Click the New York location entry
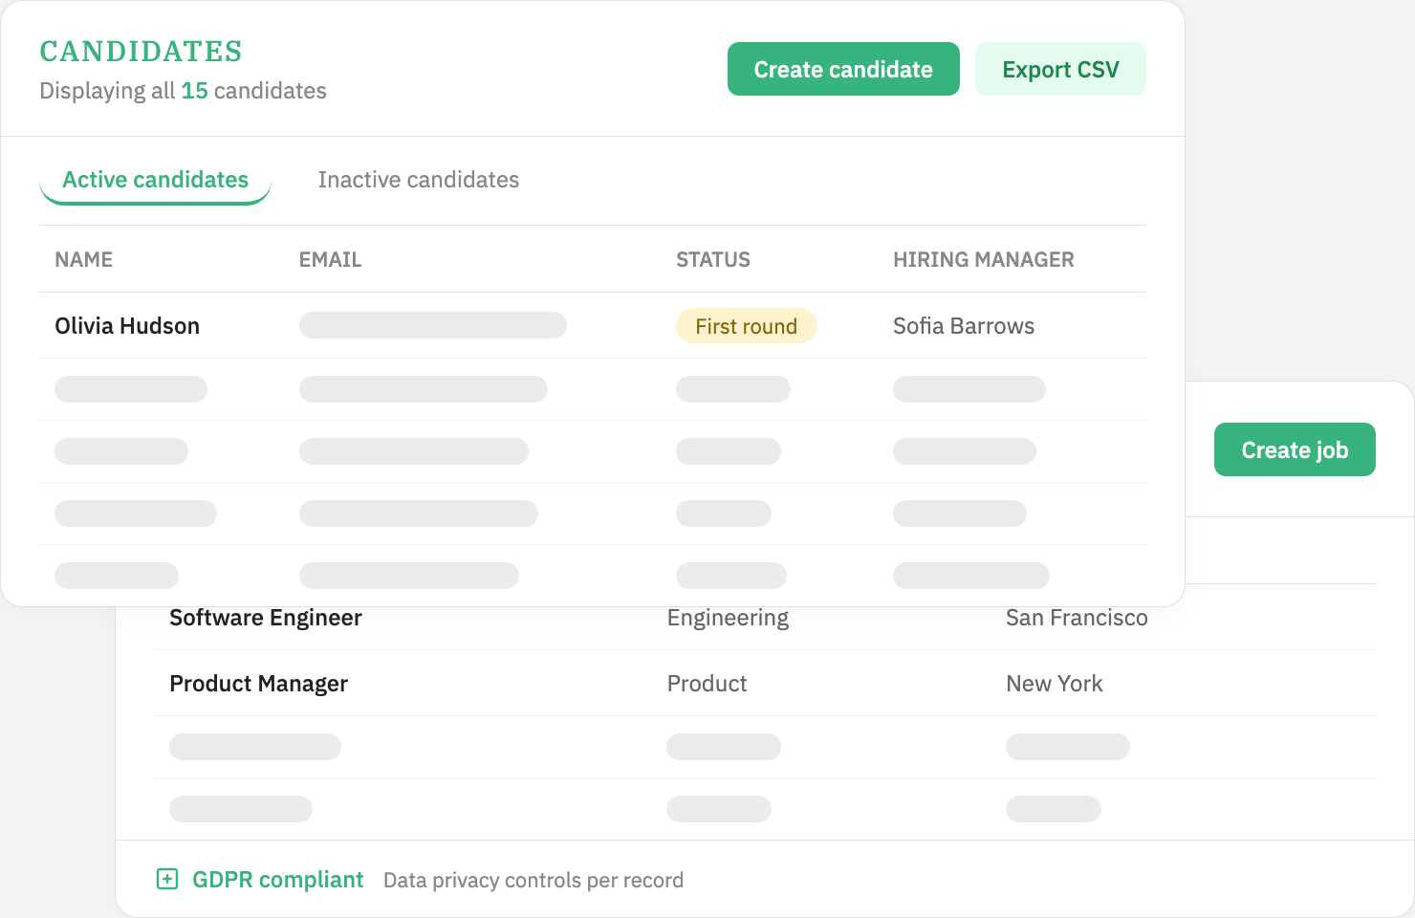The height and width of the screenshot is (918, 1415). 1054,683
